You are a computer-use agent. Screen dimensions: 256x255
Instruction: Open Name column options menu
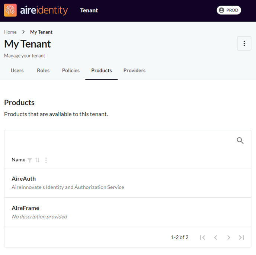pyautogui.click(x=46, y=160)
